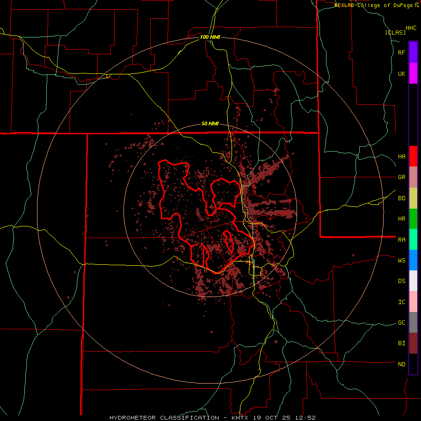
Task: Click the BI legend label
Action: click(x=402, y=343)
